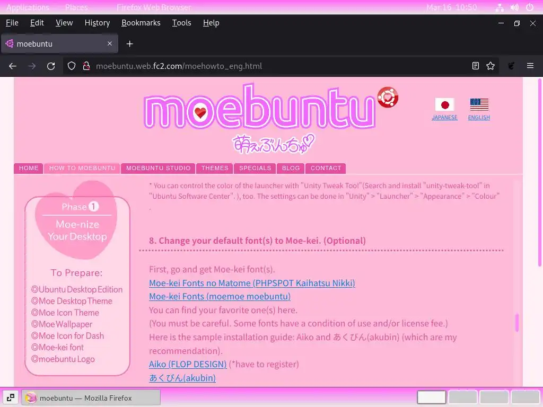Open the Applications menu in top panel

[x=28, y=7]
